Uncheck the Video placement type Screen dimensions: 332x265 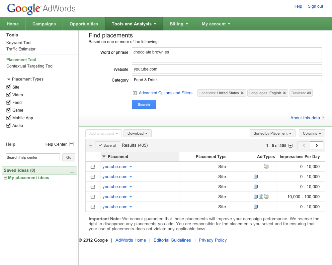(9, 95)
